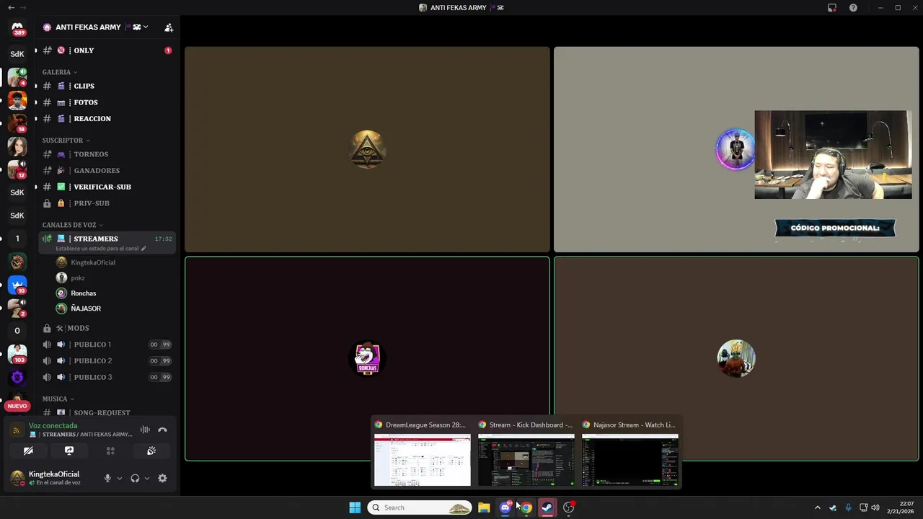
Task: Go forward with the title bar forward arrow
Action: [x=23, y=8]
